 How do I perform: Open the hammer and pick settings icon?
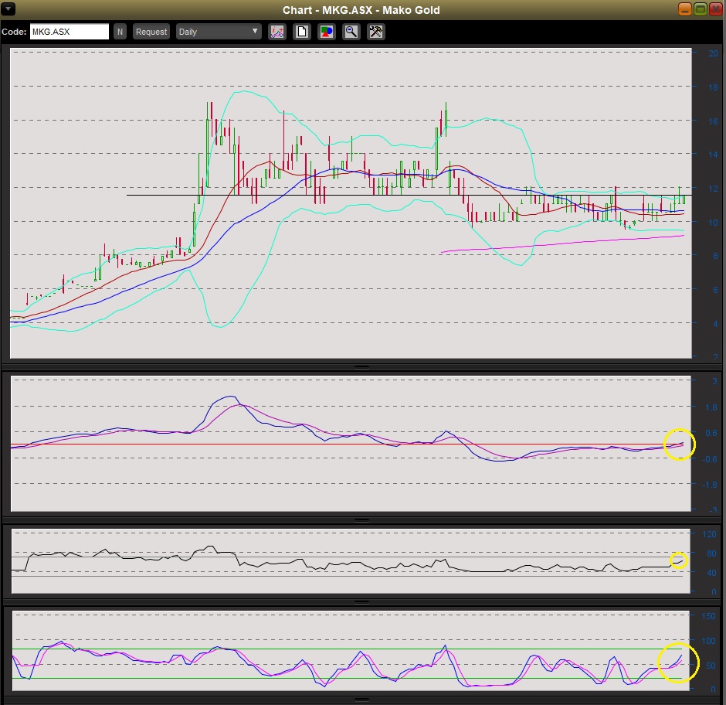tap(375, 32)
